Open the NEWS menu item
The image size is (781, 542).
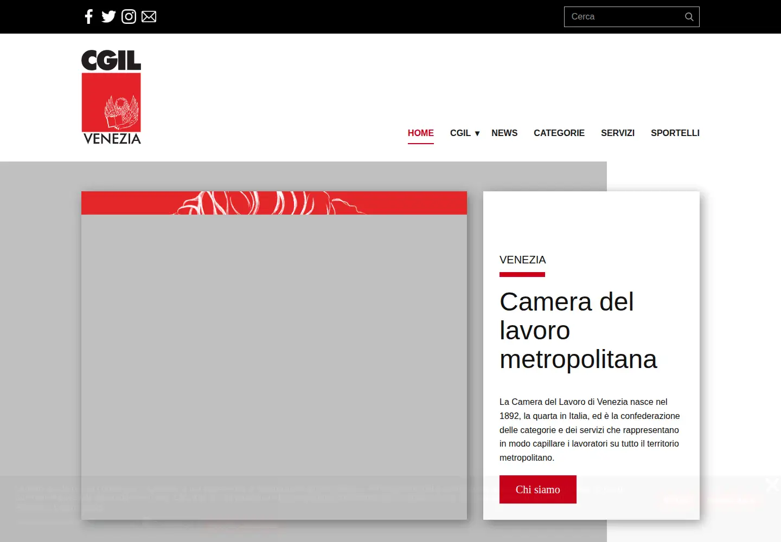[504, 133]
